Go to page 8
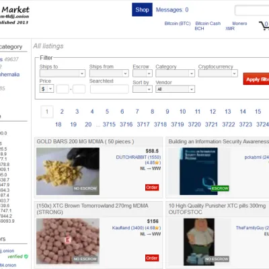The width and height of the screenshot is (269, 269). [152, 112]
